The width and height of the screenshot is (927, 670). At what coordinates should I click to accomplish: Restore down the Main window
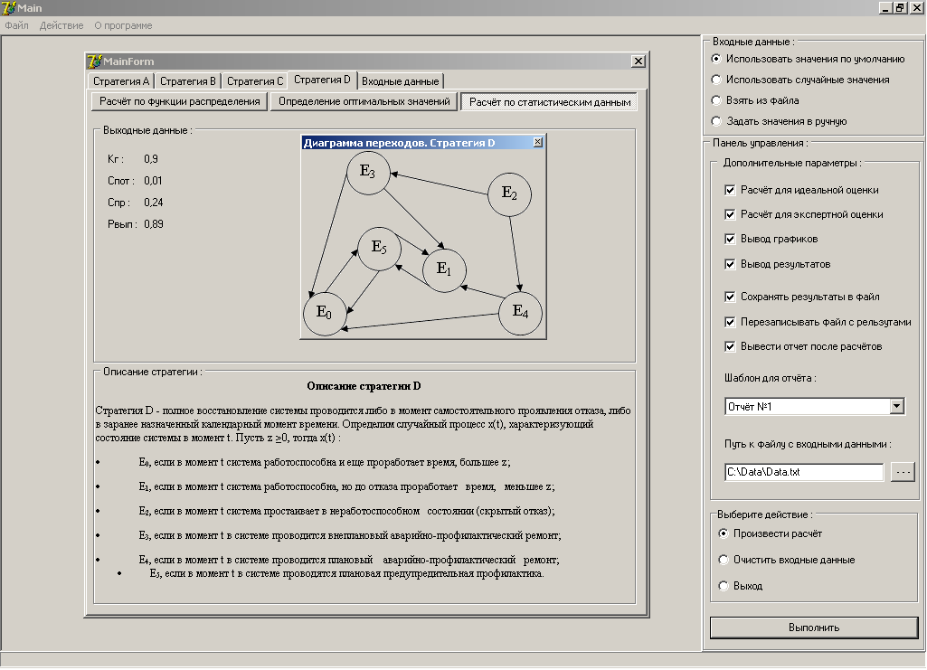point(899,7)
